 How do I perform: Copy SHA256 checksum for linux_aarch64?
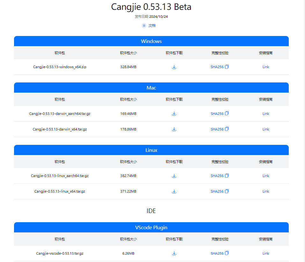[227, 176]
